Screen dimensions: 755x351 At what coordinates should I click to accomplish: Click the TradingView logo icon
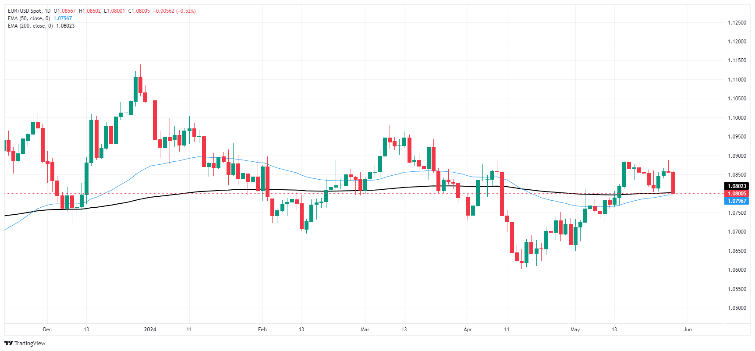(x=8, y=343)
